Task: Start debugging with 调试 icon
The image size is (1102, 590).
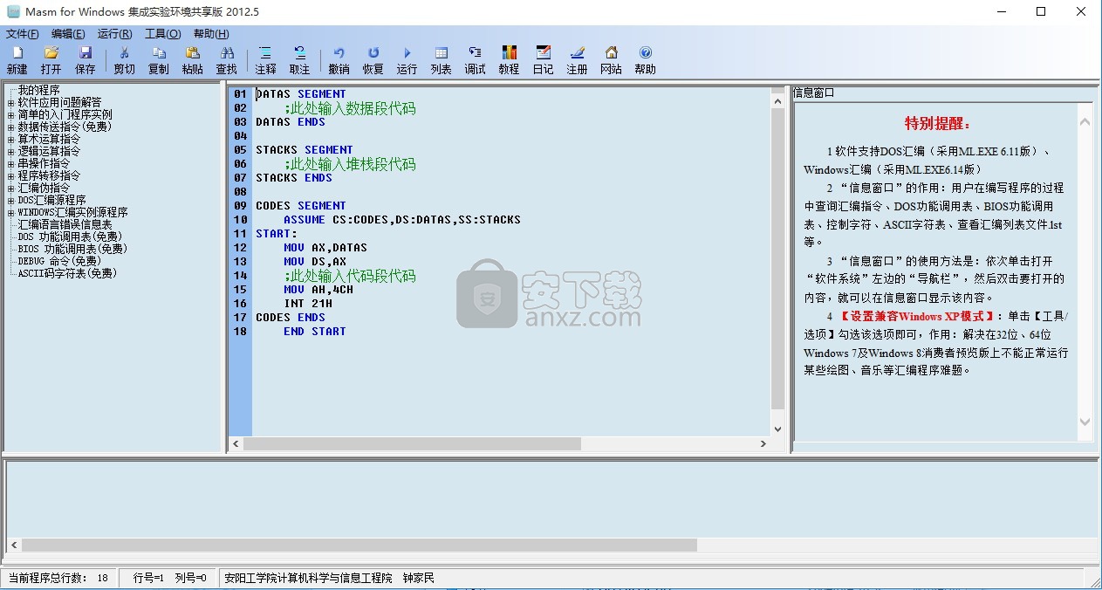Action: coord(475,60)
